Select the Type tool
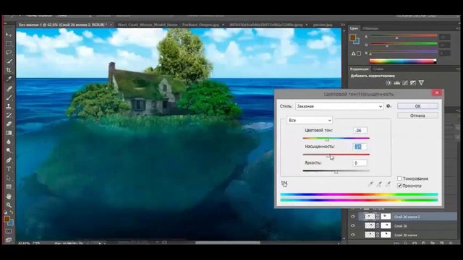463x260 pixels. [9, 169]
